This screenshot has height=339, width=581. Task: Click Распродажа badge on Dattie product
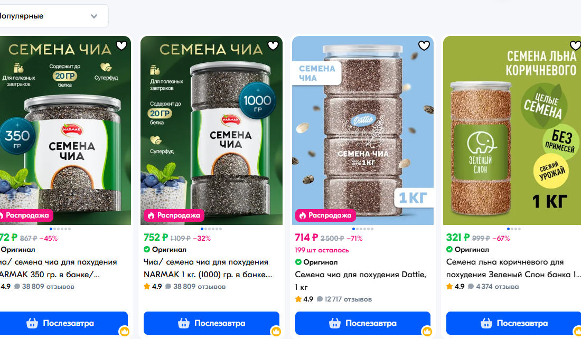click(x=326, y=215)
